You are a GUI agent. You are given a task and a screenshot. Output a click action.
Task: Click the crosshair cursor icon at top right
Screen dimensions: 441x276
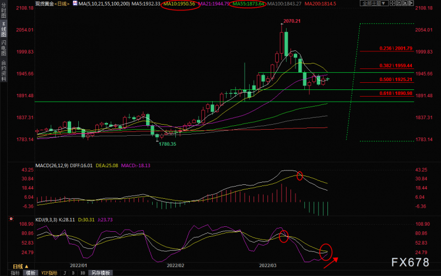click(x=392, y=3)
